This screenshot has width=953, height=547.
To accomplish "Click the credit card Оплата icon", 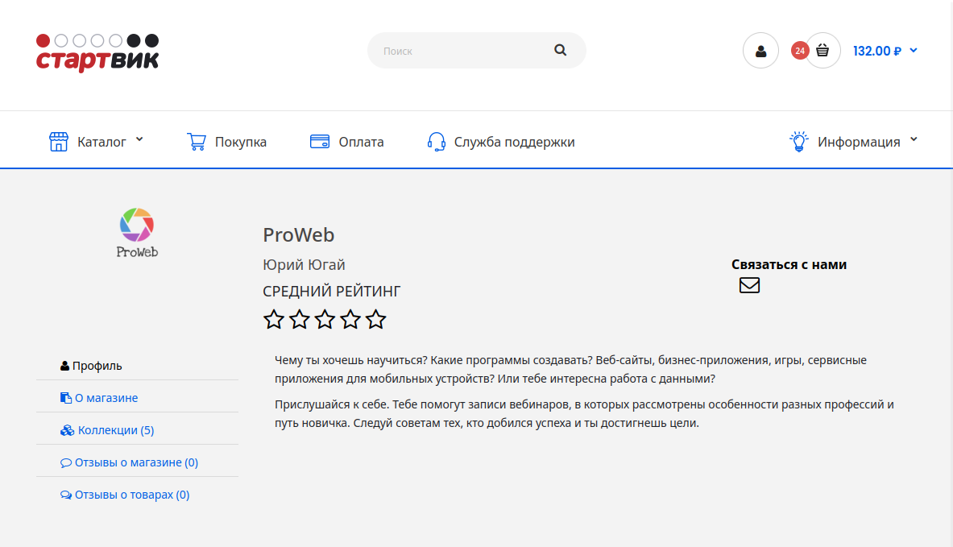I will [x=320, y=142].
